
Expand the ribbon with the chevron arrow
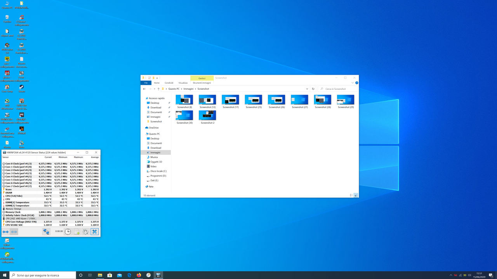click(x=353, y=83)
